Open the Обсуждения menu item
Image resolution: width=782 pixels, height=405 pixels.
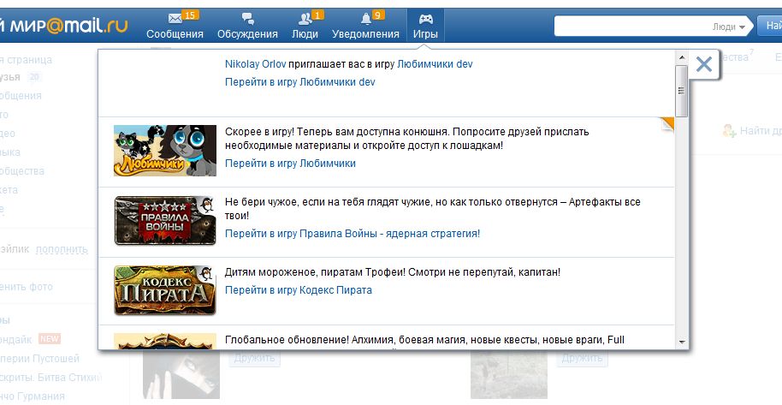click(x=247, y=34)
